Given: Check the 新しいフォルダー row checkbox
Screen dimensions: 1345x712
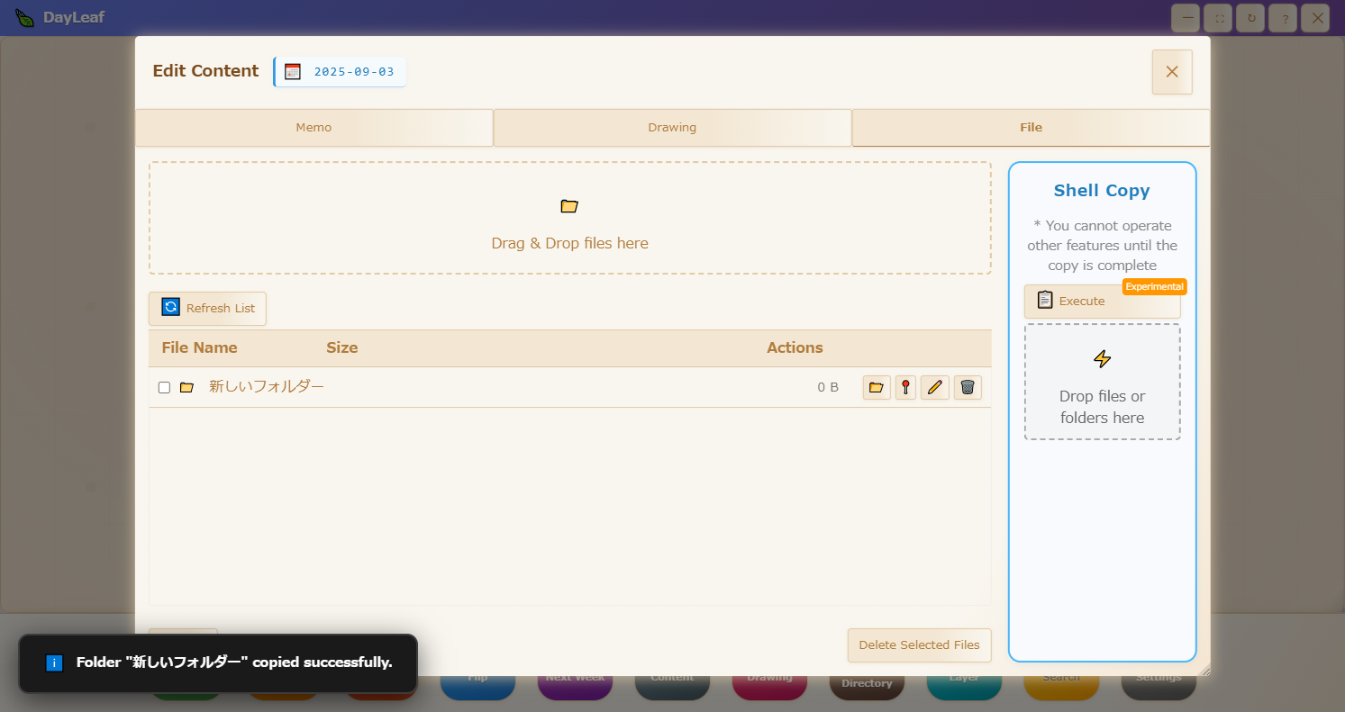Looking at the screenshot, I should [x=164, y=387].
